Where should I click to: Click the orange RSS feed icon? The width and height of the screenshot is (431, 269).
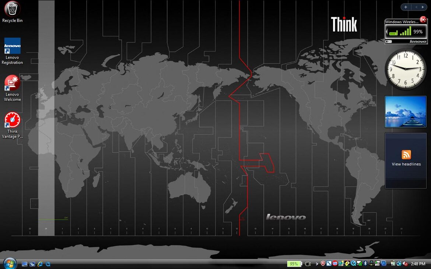(x=406, y=155)
